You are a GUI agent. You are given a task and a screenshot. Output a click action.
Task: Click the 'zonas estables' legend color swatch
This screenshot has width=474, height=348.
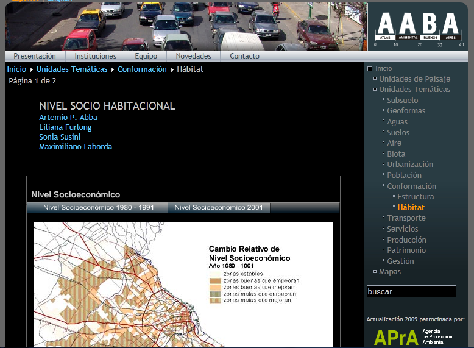point(215,274)
